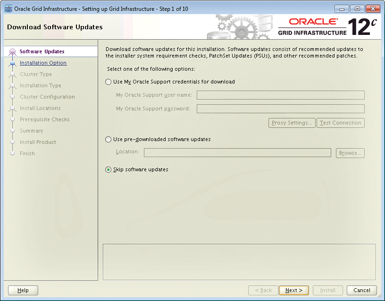Choose Use pre-downloaded software updates
The image size is (385, 301).
tap(108, 139)
